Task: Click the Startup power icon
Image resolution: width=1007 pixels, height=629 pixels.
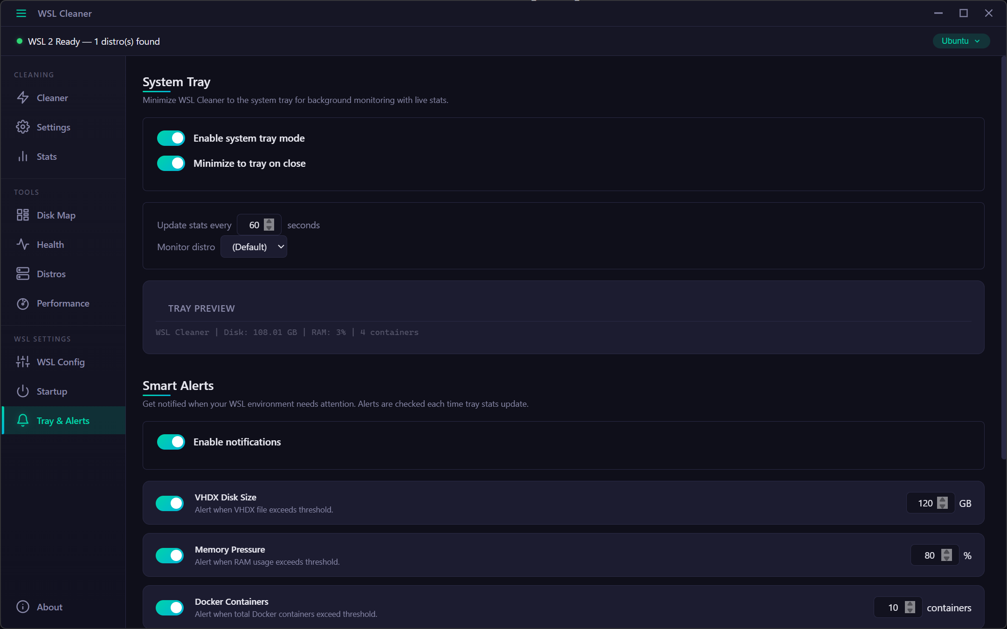Action: pos(23,391)
